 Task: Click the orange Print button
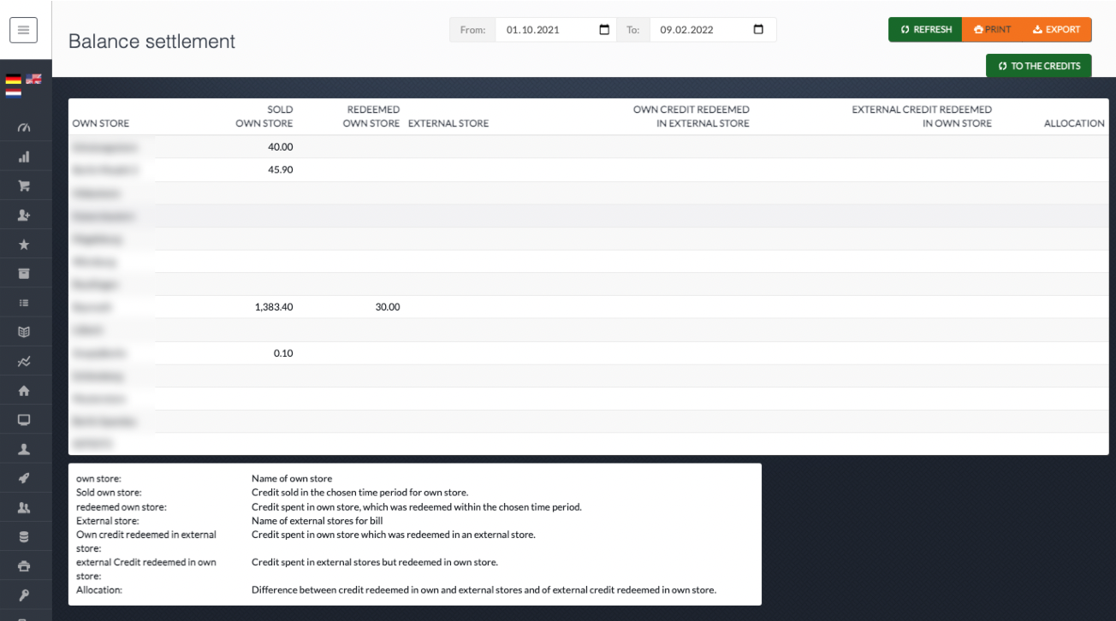(x=991, y=30)
